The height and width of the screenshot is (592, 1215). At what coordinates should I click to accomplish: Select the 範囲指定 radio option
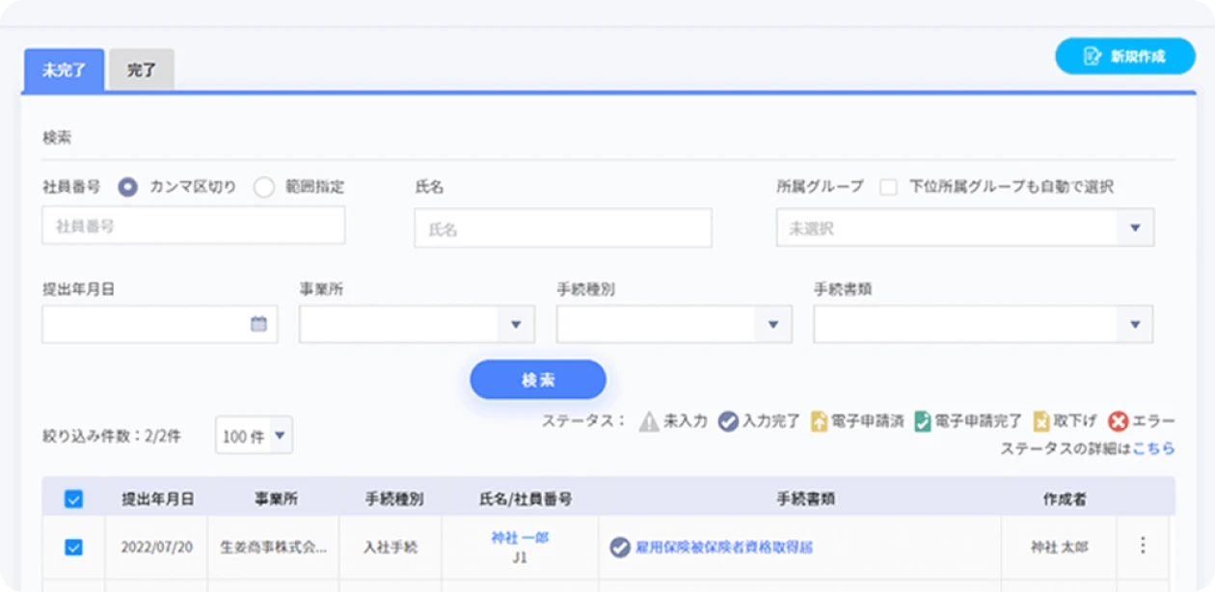pyautogui.click(x=264, y=187)
